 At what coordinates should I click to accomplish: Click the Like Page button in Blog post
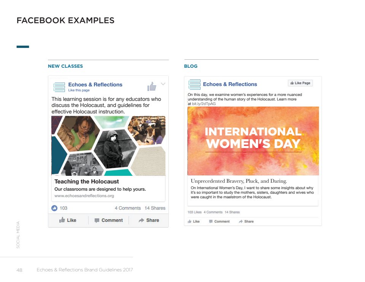[300, 83]
